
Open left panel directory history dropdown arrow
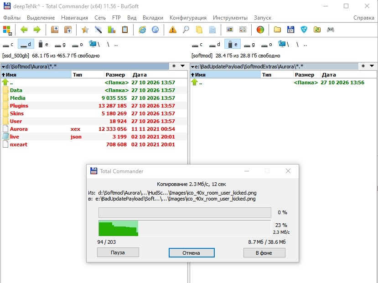coord(183,66)
